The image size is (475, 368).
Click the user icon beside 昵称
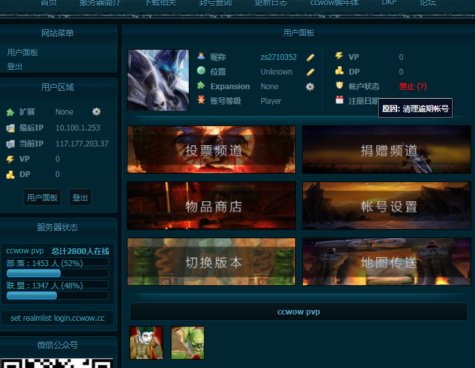pos(201,56)
